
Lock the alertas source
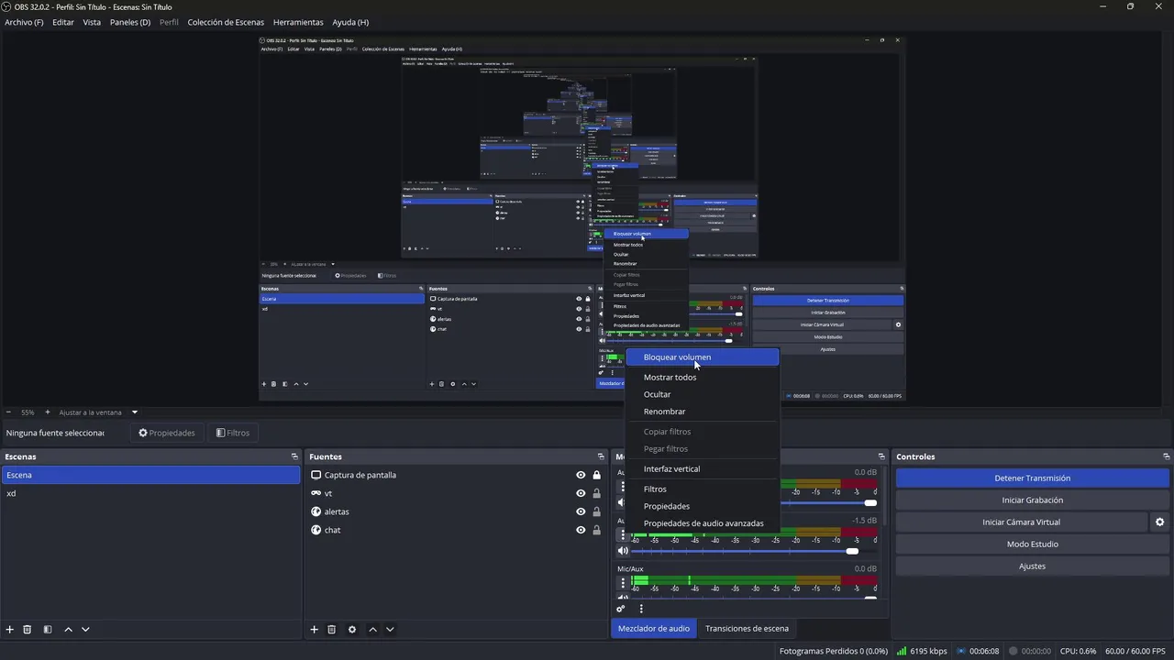[x=597, y=511]
